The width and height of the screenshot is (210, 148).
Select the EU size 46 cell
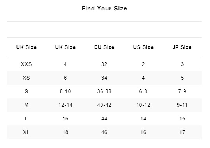point(104,132)
